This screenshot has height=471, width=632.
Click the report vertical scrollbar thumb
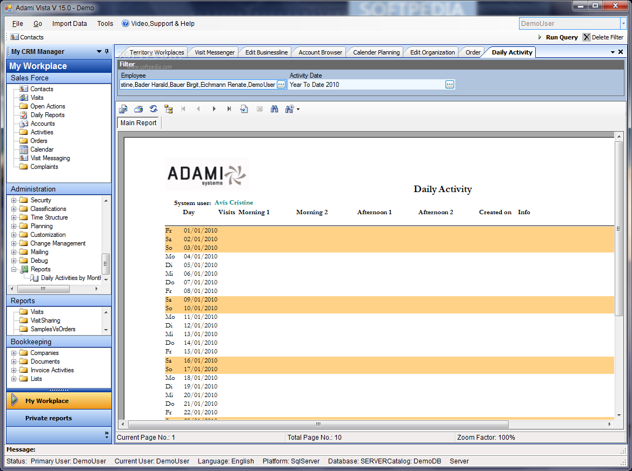point(618,228)
